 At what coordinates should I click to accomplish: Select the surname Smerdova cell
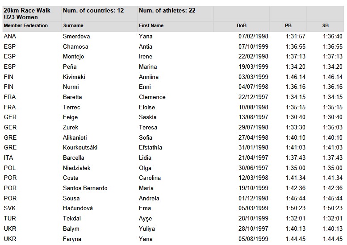pos(76,36)
